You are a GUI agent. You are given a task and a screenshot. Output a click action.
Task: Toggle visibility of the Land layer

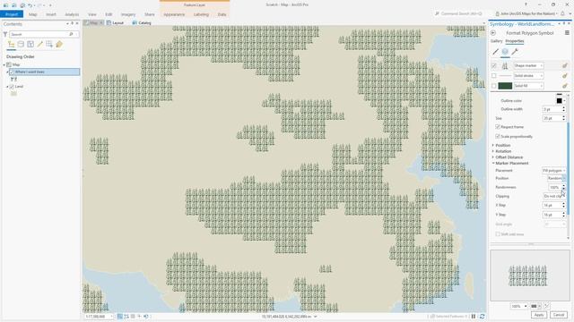pos(12,87)
